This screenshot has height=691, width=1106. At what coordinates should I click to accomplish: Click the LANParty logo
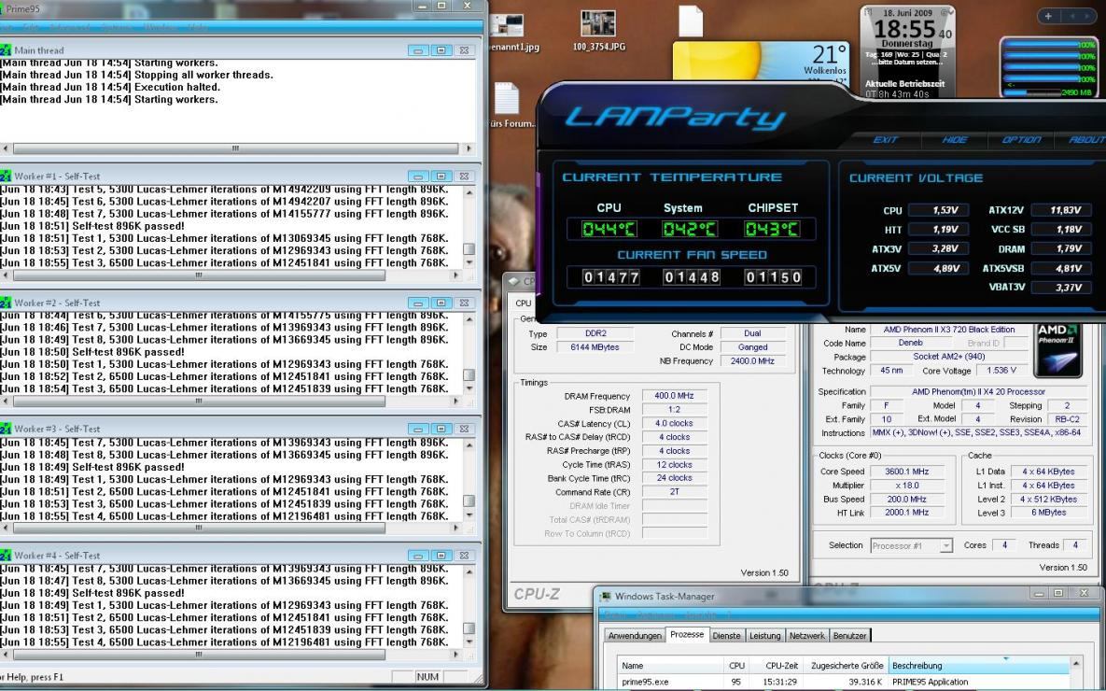[x=675, y=117]
